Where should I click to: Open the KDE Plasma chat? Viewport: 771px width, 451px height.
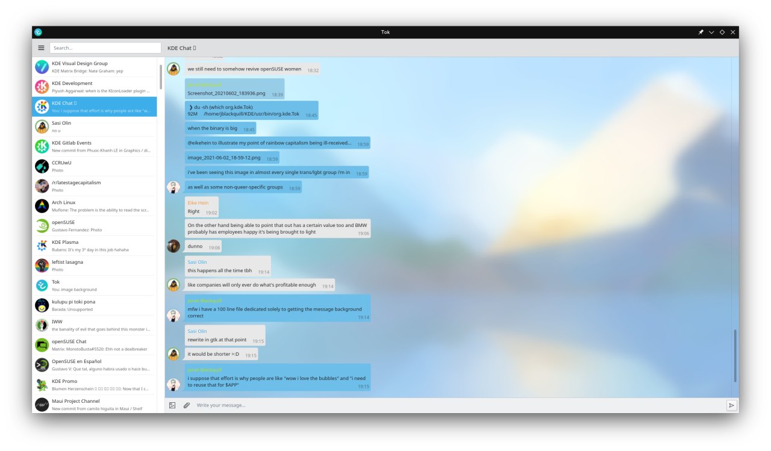pos(94,246)
